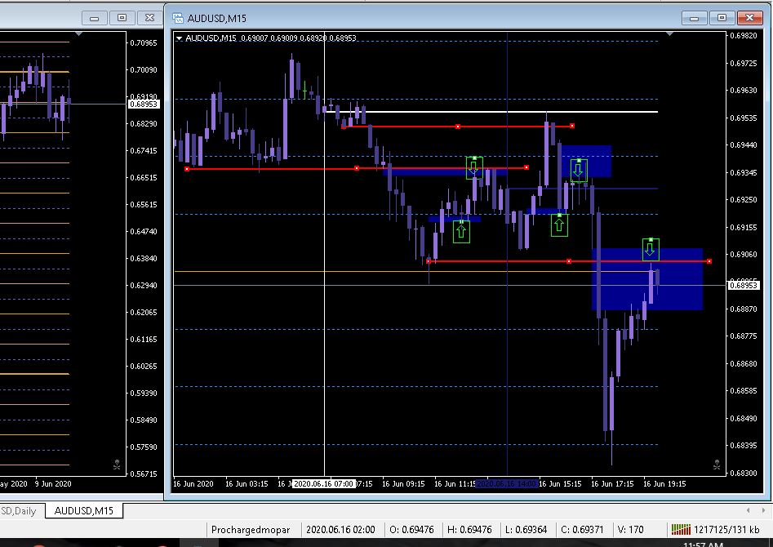773x547 pixels.
Task: Click the V: 170 volume value
Action: 630,530
